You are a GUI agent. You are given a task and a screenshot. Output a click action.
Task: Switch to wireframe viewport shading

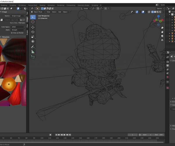pos(152,12)
